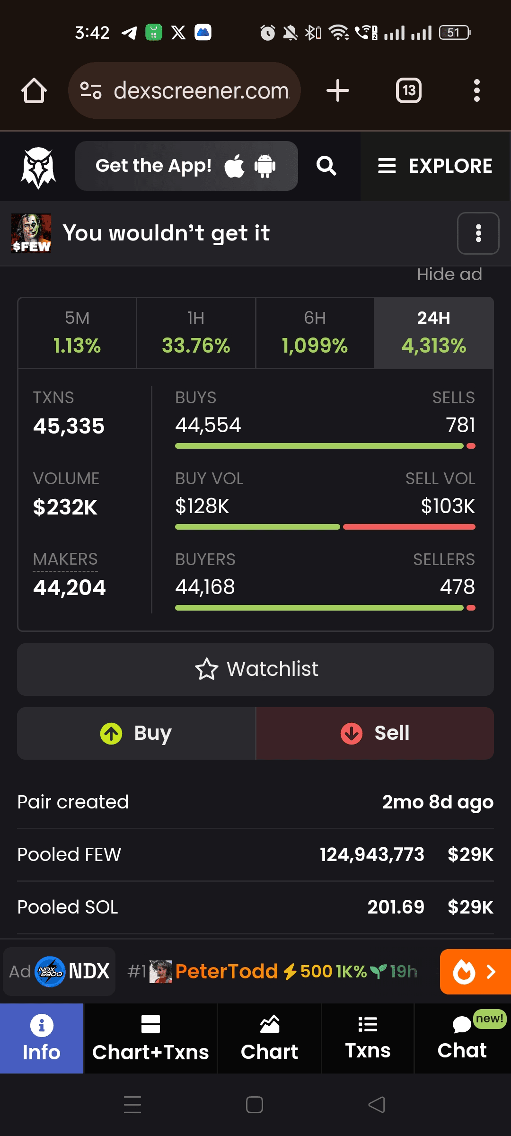
Task: Open the token options three-dot menu
Action: pos(478,233)
